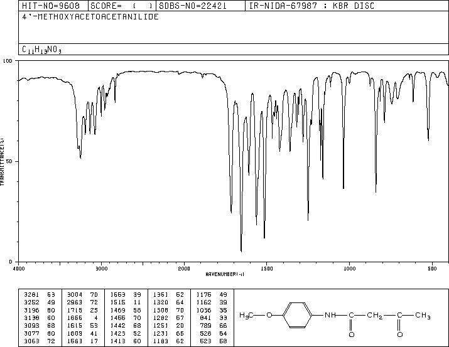This screenshot has width=449, height=347.
Task: Select the 1469 wavenumber value
Action: 117,310
